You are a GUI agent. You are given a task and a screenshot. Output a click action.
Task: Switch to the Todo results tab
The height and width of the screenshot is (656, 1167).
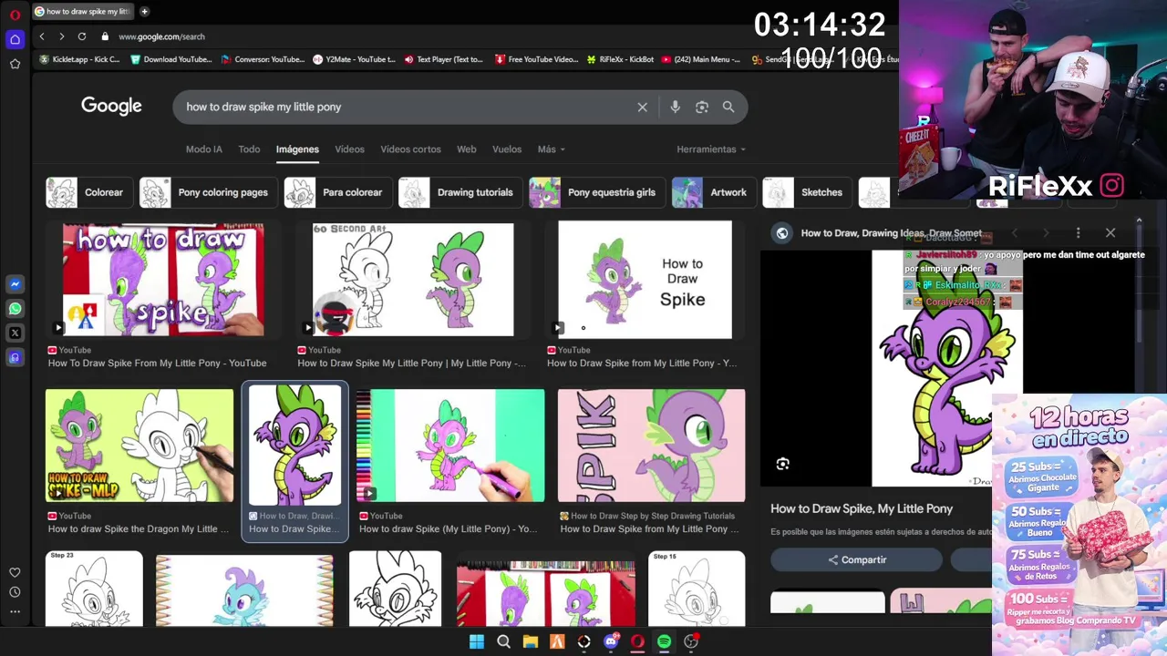(x=249, y=149)
